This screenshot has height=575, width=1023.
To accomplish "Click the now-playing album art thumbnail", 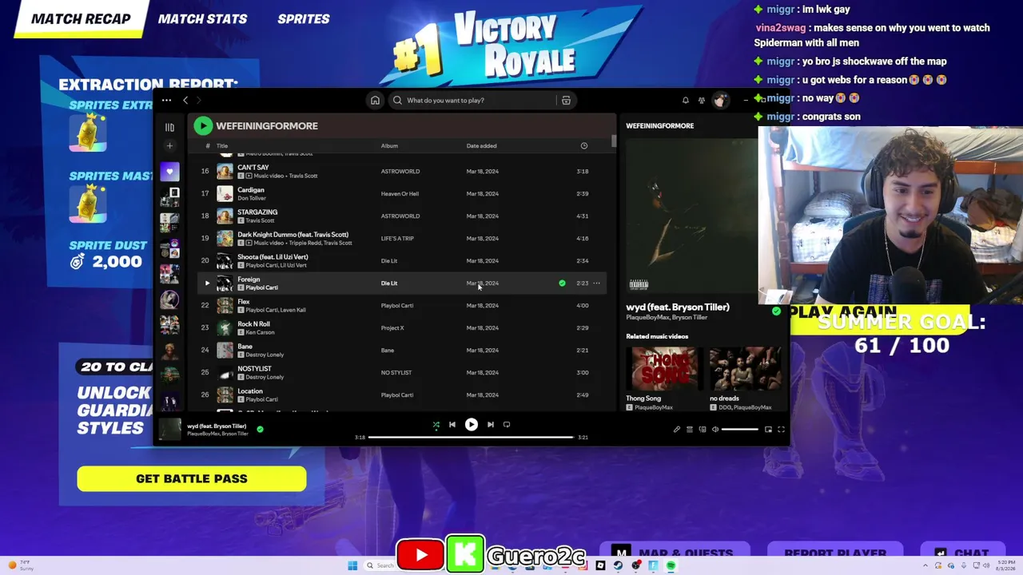I will point(170,430).
